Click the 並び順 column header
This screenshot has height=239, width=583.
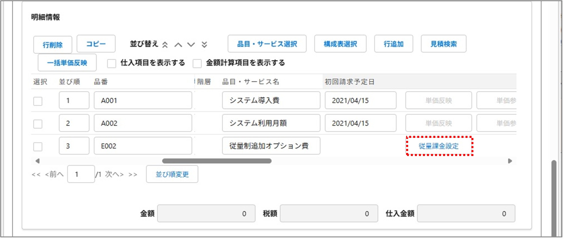coord(70,82)
